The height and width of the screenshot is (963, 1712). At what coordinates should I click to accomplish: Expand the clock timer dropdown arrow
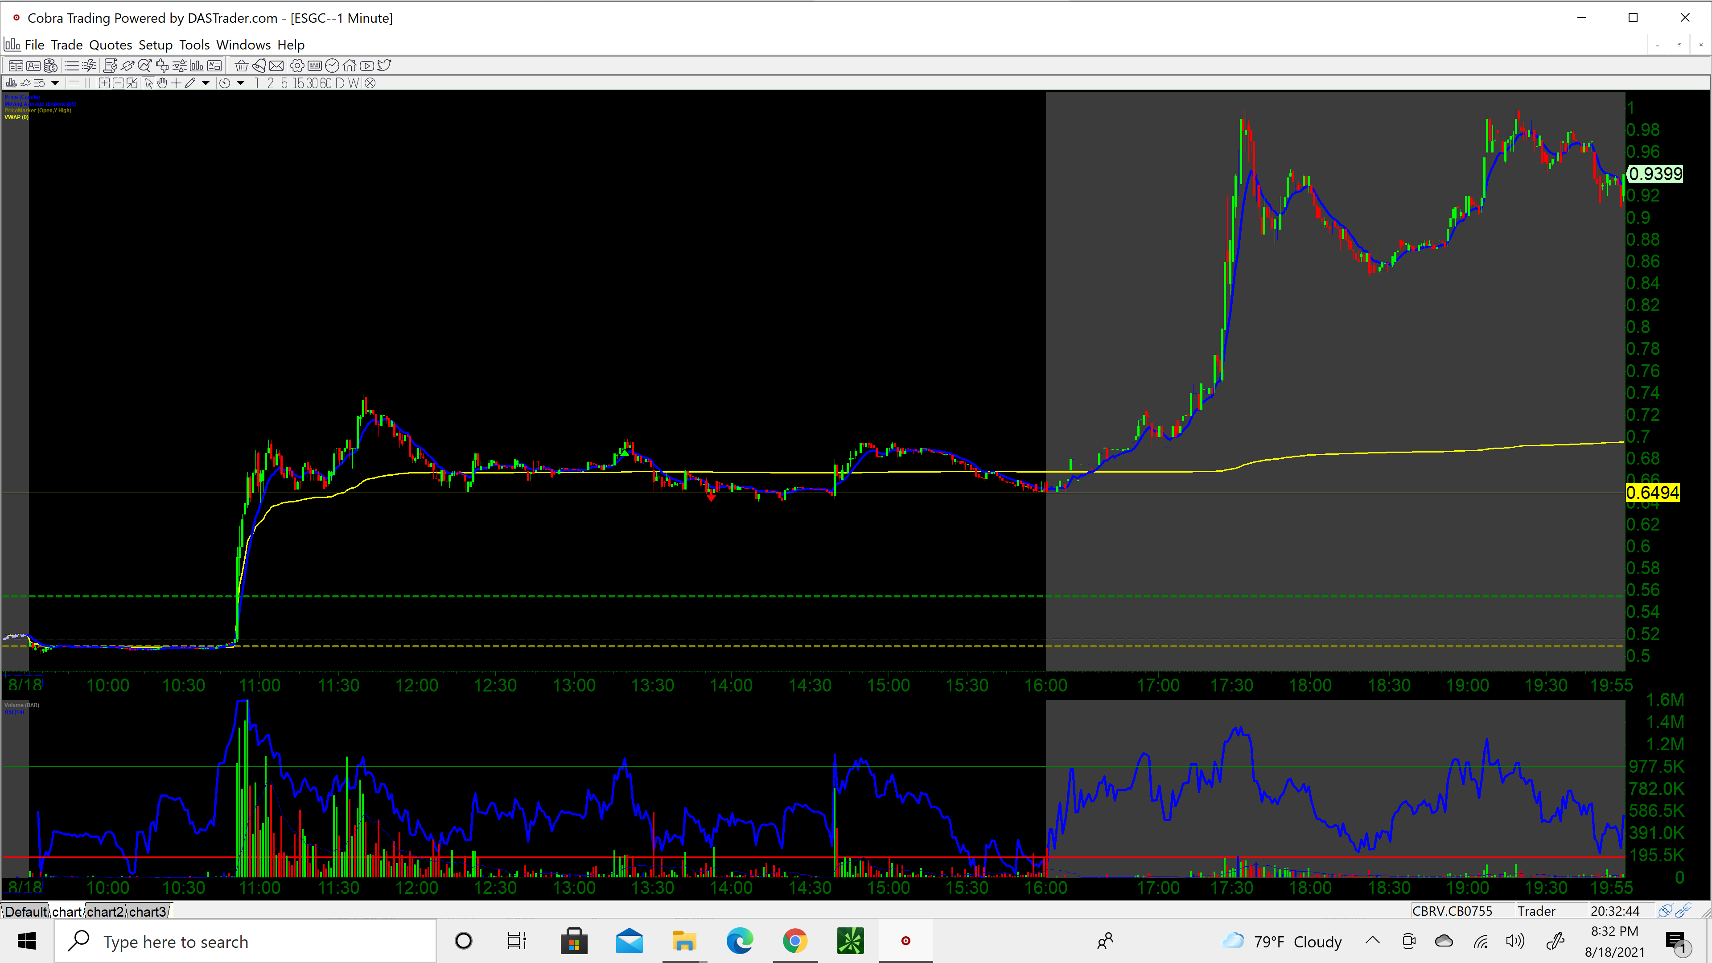pyautogui.click(x=241, y=83)
